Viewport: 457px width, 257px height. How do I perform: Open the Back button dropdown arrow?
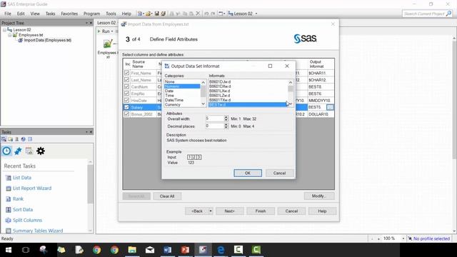coord(211,211)
